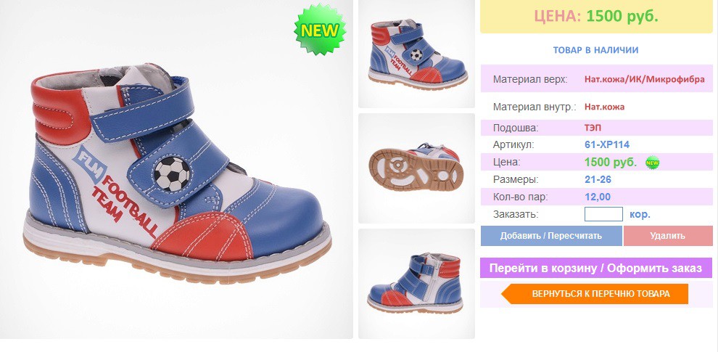The image size is (718, 352).
Task: Open the zipper-side shoe thumbnail
Action: [x=417, y=284]
